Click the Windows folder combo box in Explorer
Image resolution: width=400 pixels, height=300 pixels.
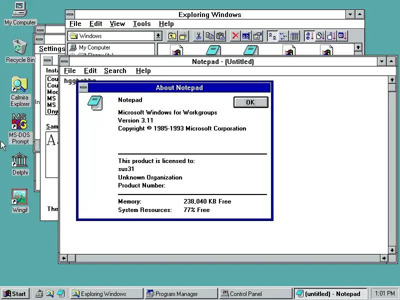click(x=115, y=36)
